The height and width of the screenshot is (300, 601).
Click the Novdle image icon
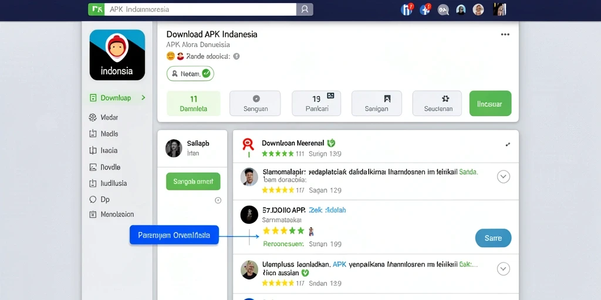pos(93,167)
